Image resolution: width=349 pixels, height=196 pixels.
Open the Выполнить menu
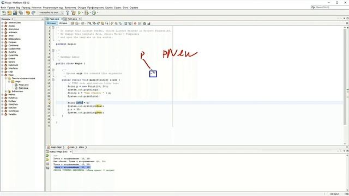click(70, 8)
